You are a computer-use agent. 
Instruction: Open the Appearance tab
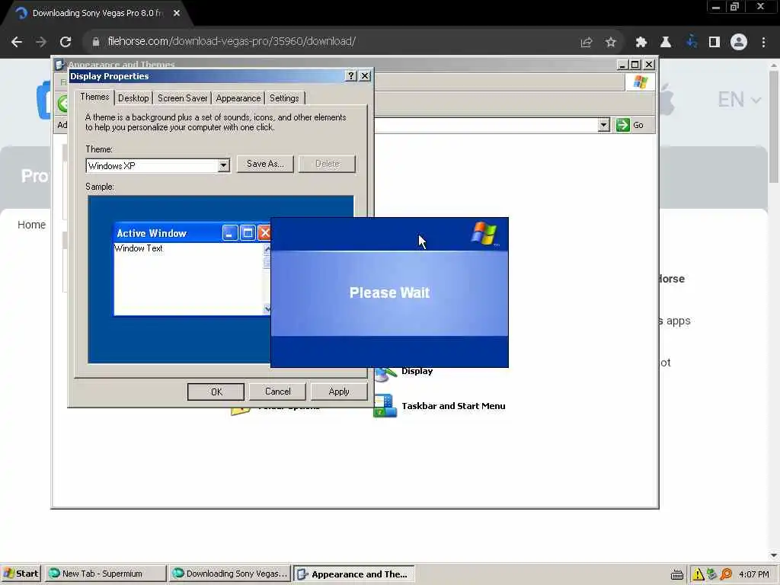point(238,98)
